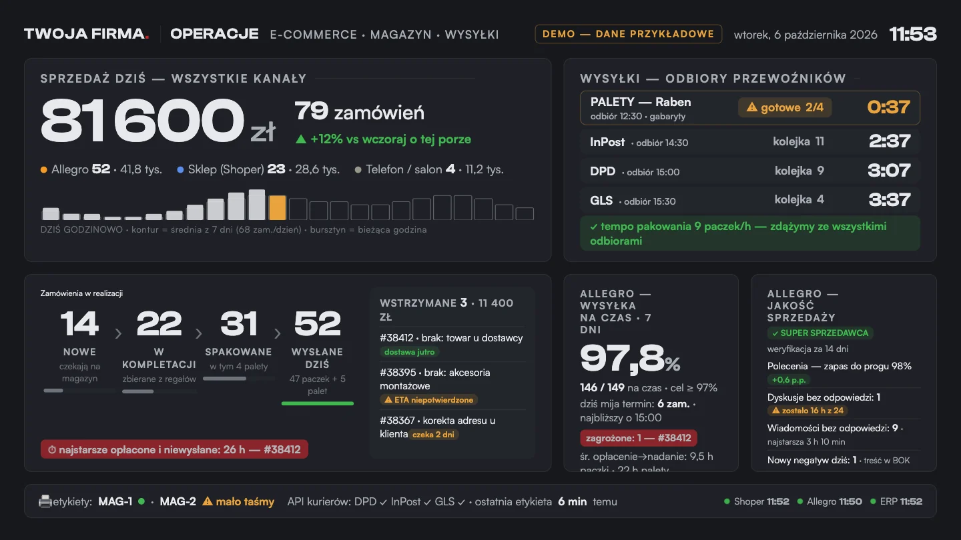Click the 11:53 clock in header
Viewport: 961px width, 540px height.
pyautogui.click(x=913, y=34)
